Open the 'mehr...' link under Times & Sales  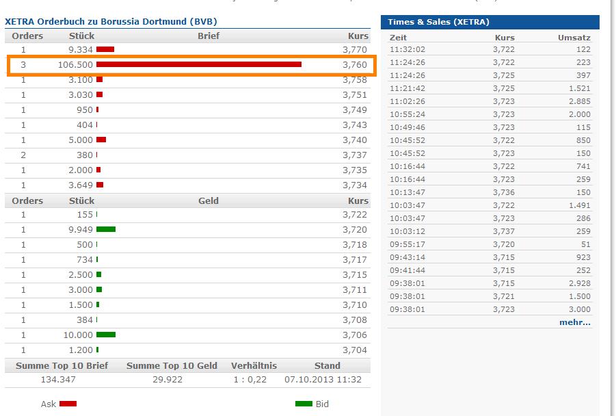tap(575, 322)
